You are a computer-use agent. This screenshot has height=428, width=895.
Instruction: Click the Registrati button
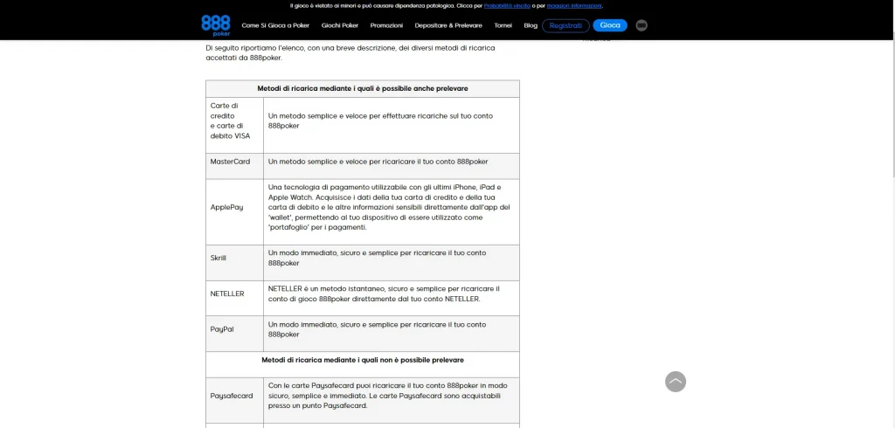pyautogui.click(x=565, y=25)
